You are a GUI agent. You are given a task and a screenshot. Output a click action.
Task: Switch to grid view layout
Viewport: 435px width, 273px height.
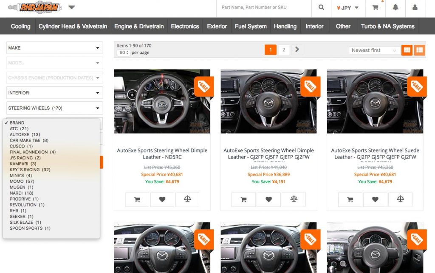[407, 50]
